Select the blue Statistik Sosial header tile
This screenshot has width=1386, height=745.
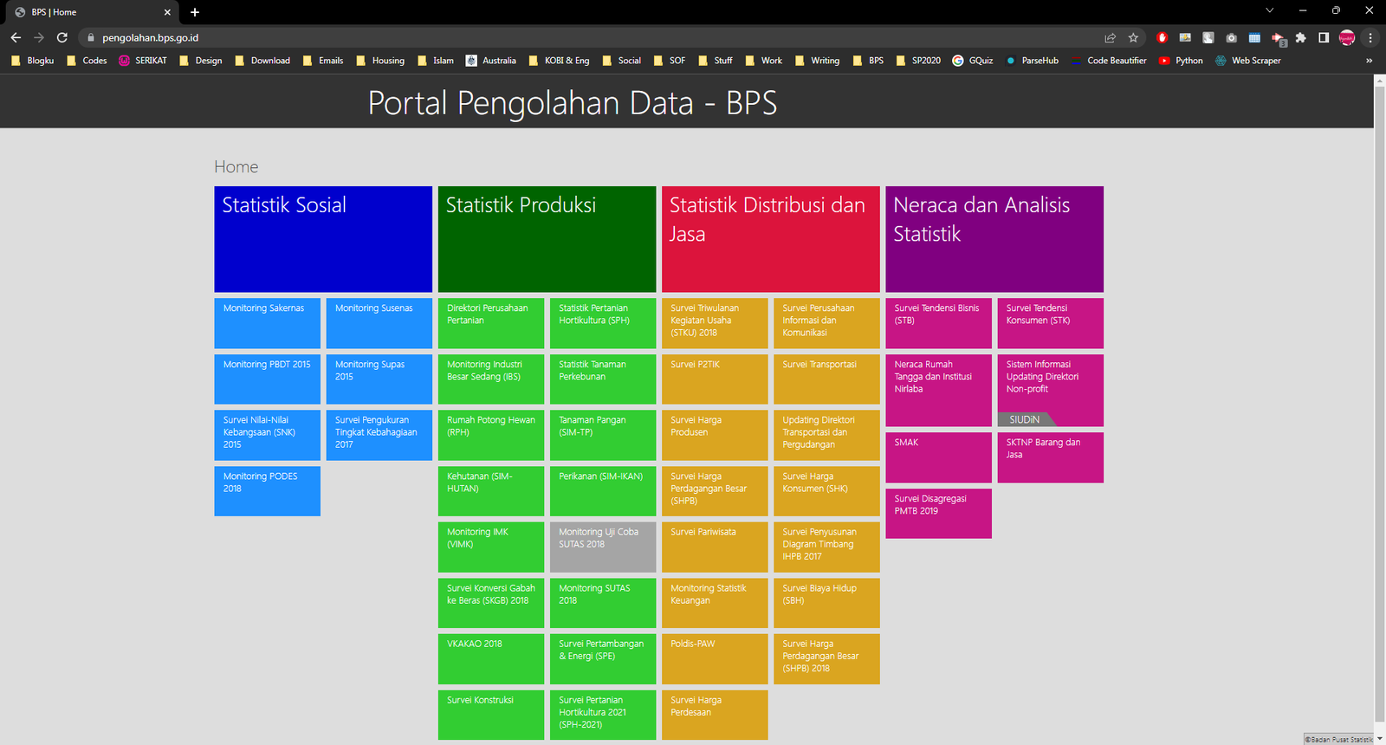click(323, 239)
